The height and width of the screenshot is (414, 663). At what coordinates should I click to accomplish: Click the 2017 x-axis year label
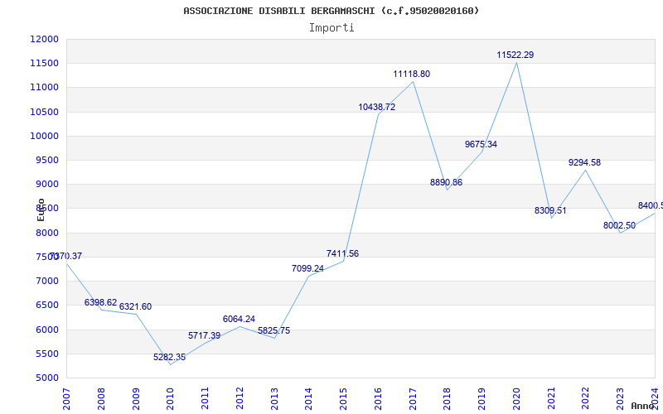click(413, 399)
